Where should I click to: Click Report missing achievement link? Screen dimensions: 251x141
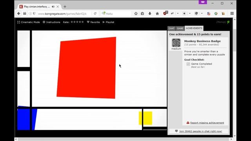[x=207, y=123]
